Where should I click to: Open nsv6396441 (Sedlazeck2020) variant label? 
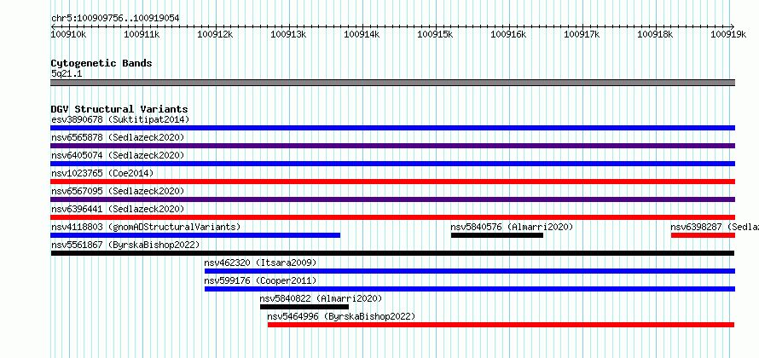(118, 209)
